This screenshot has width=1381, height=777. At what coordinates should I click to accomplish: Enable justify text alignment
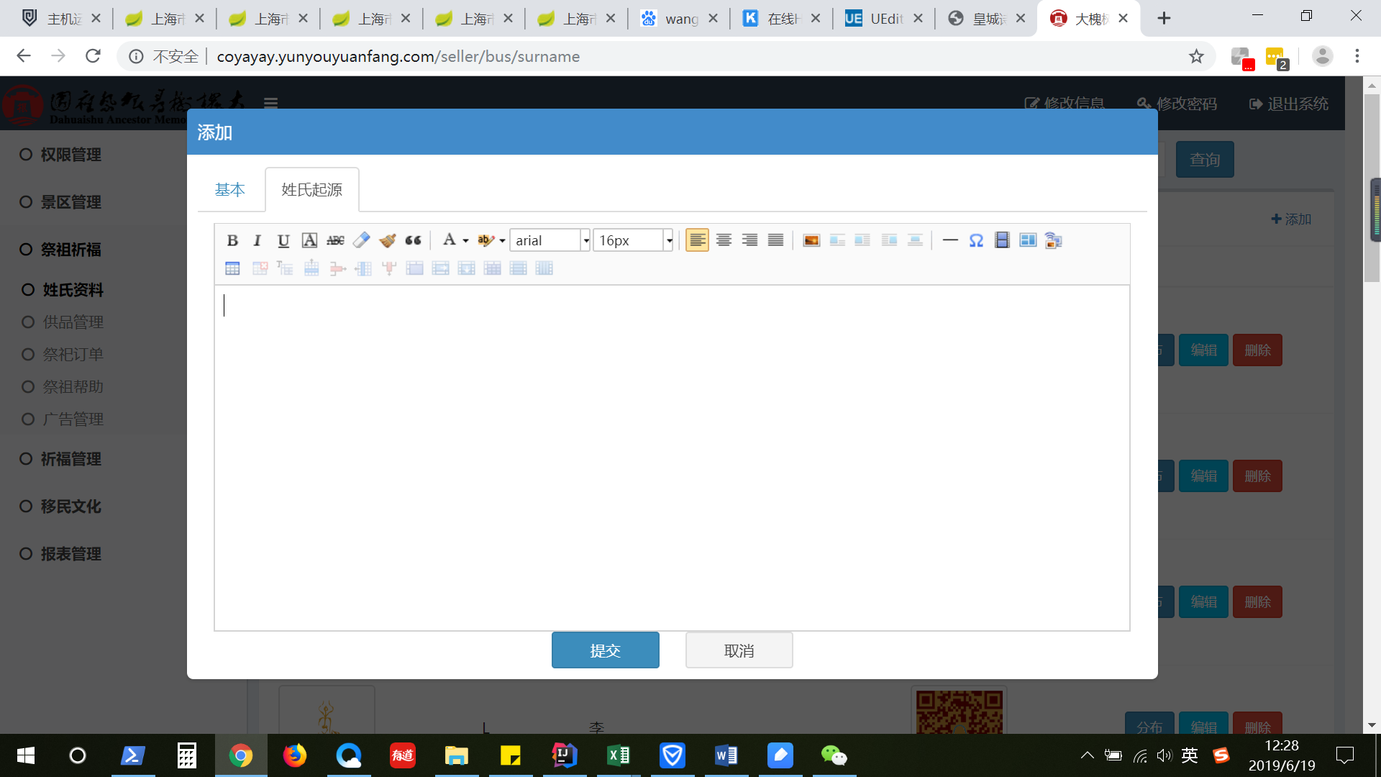pyautogui.click(x=775, y=240)
